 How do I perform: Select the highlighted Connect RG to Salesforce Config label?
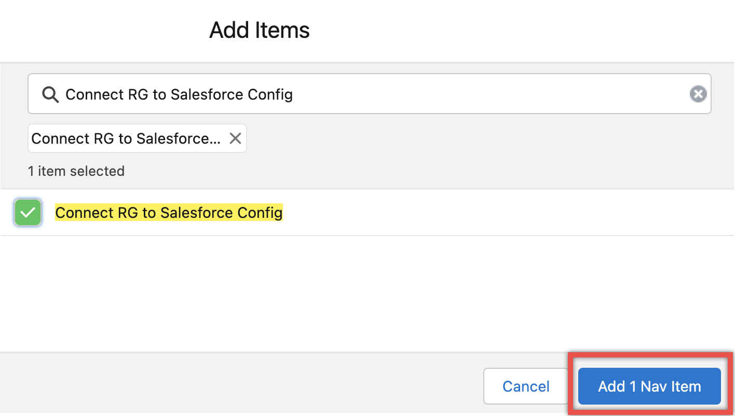(169, 213)
